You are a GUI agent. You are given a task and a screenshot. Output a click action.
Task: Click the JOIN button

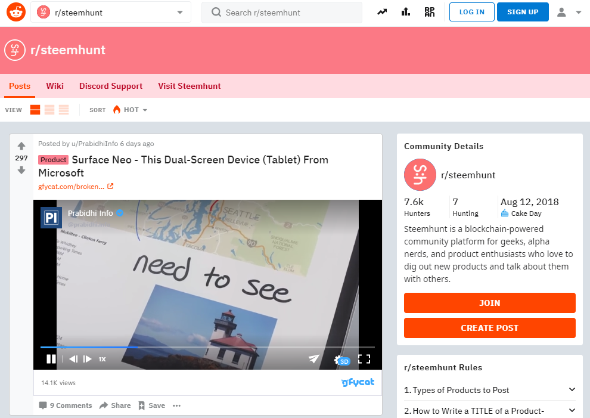pyautogui.click(x=489, y=303)
